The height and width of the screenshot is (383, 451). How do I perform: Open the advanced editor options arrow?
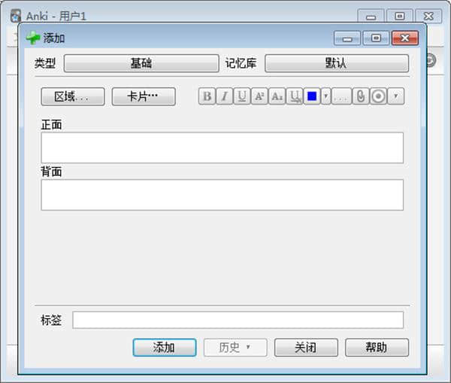coord(396,96)
